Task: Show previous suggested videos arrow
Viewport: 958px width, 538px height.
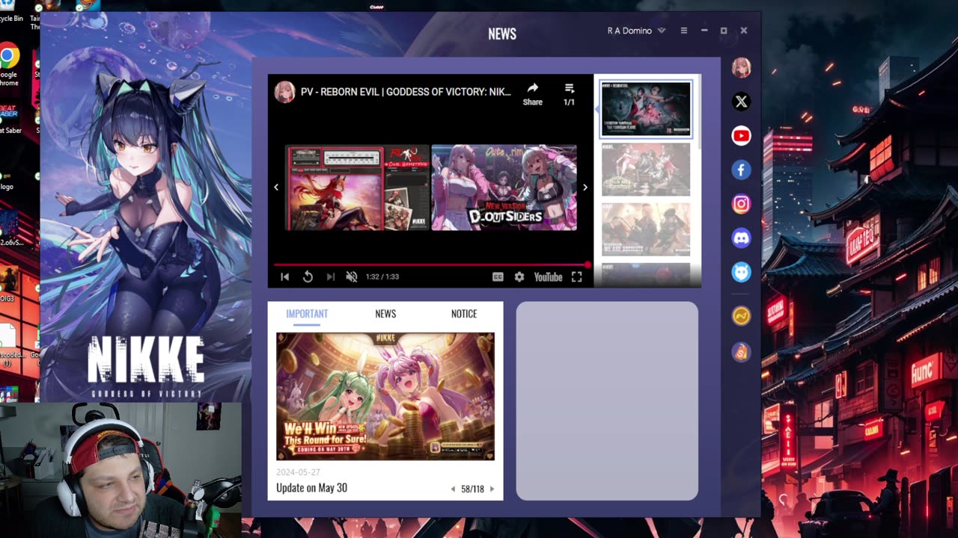Action: click(276, 188)
